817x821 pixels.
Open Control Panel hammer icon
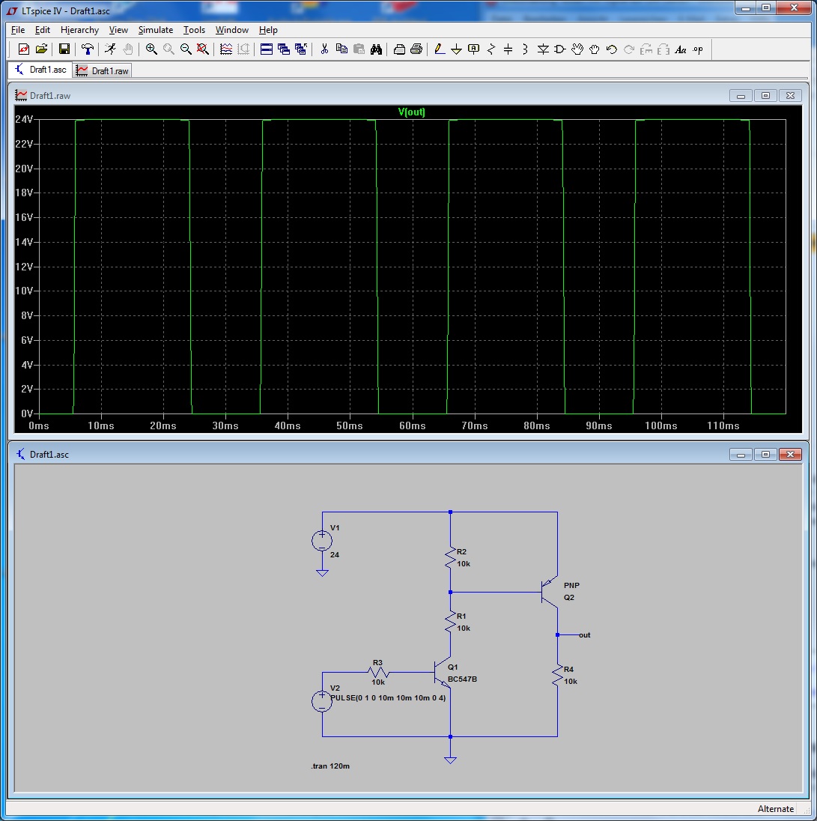pos(88,49)
